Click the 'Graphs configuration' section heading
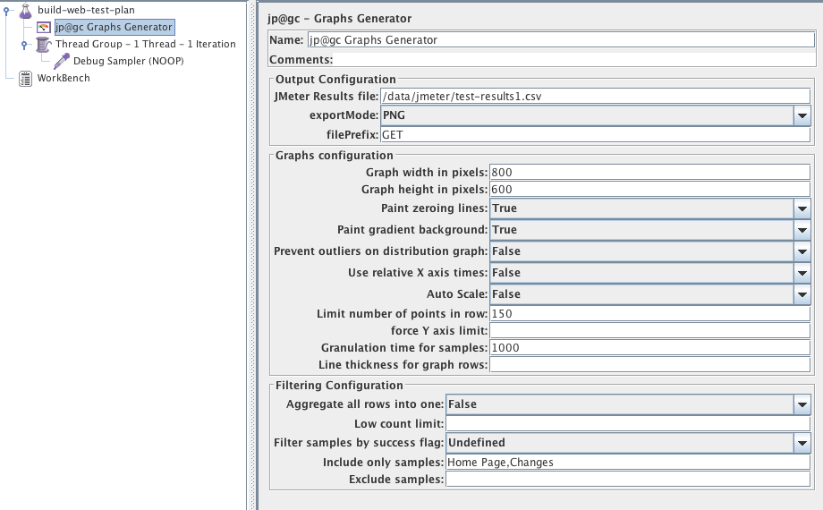Image resolution: width=823 pixels, height=510 pixels. click(x=335, y=156)
